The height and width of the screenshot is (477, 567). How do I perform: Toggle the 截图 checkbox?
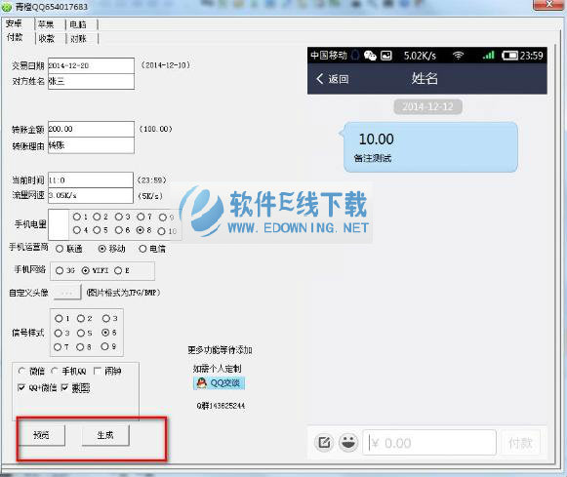point(64,387)
